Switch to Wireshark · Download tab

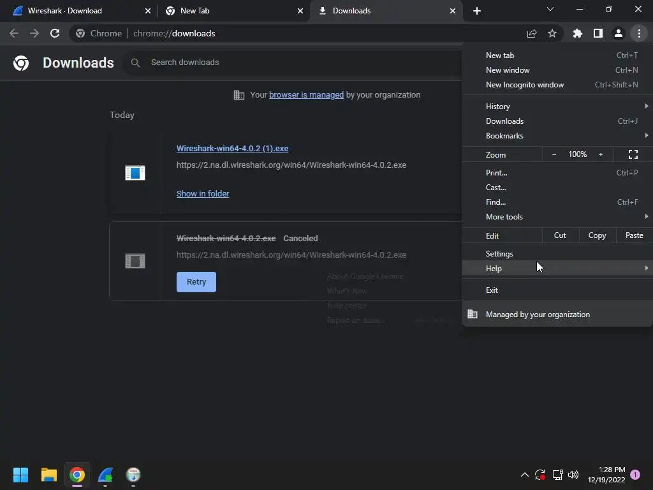pyautogui.click(x=79, y=11)
